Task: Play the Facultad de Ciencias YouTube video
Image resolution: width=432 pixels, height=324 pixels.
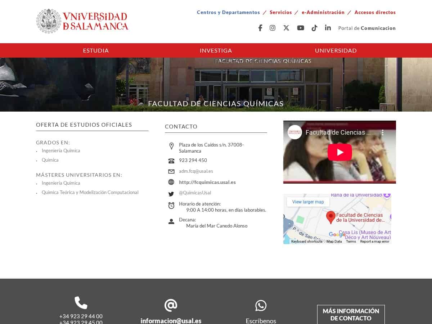Action: (339, 152)
